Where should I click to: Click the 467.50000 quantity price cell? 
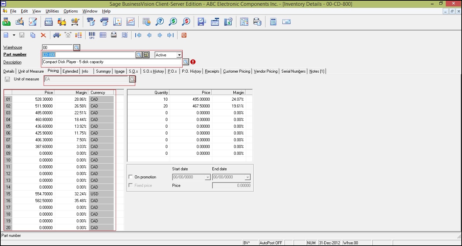(190, 106)
